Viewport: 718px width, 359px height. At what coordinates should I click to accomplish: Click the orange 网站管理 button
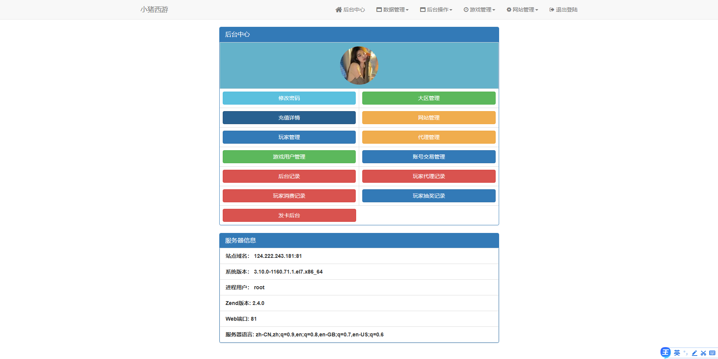click(x=429, y=118)
